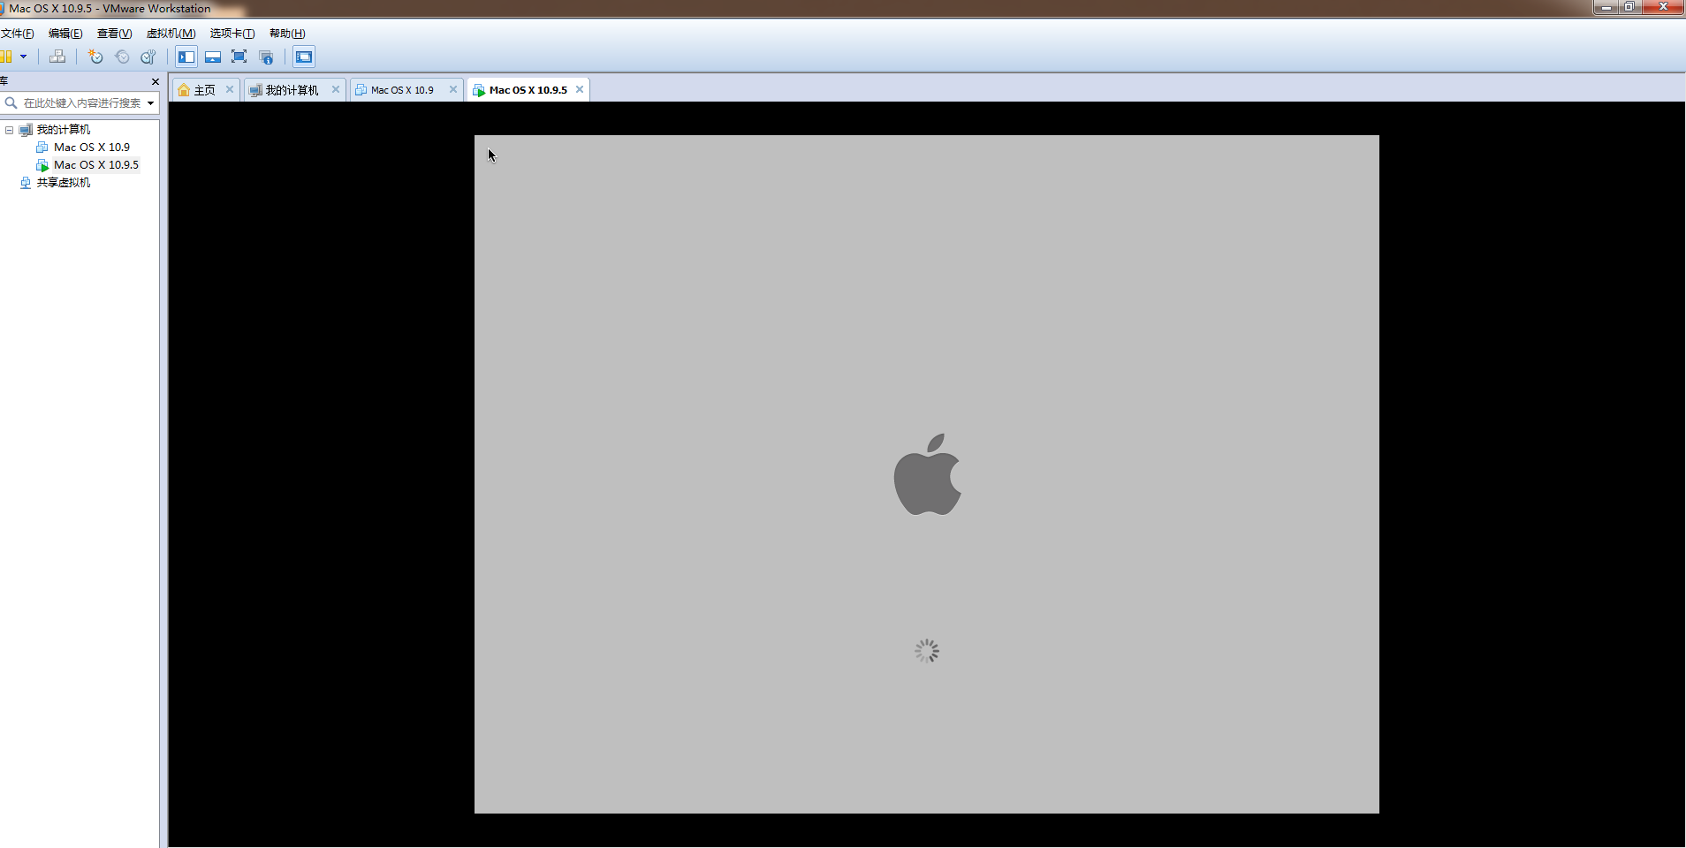Image resolution: width=1686 pixels, height=848 pixels.
Task: Open the library search filter dropdown arrow
Action: [151, 103]
